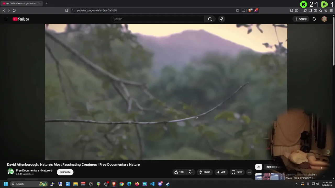
Task: Open Unsolved Mysteries video thumbnail
Action: pos(270,177)
